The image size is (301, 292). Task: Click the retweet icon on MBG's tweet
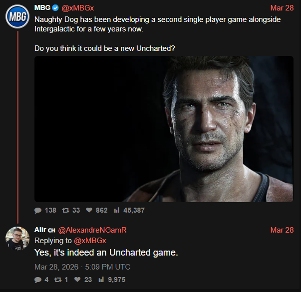click(66, 210)
